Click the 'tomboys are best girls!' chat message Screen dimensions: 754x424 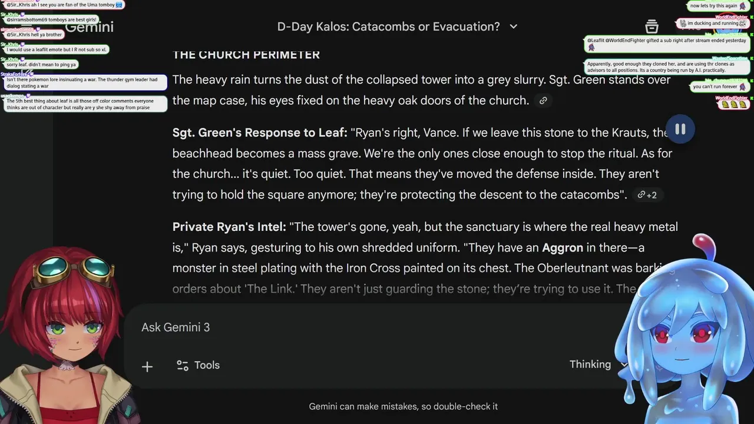click(x=51, y=19)
